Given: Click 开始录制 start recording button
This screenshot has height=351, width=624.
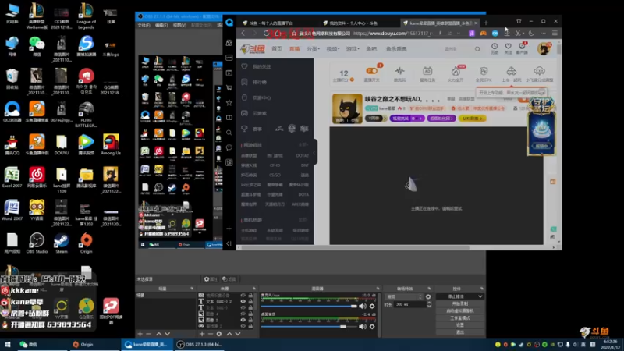Looking at the screenshot, I should pyautogui.click(x=459, y=303).
